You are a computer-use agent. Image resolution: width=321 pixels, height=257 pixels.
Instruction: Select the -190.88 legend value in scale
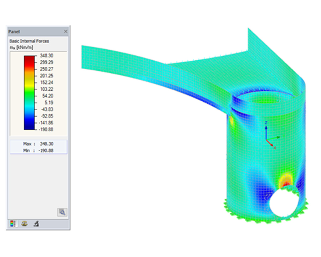46,130
